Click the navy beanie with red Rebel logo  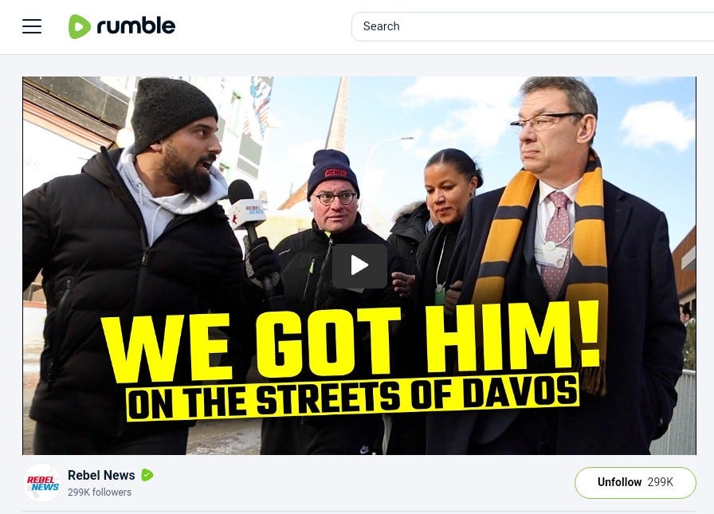click(332, 172)
